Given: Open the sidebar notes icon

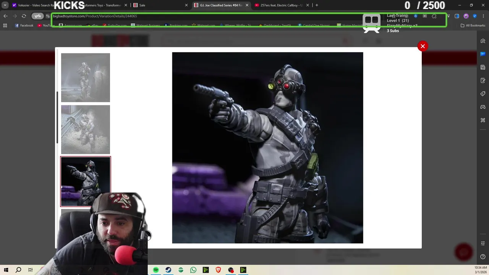Looking at the screenshot, I should pos(483,81).
